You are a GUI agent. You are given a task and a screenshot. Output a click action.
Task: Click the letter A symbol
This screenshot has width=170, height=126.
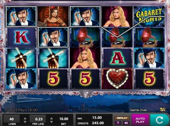click(x=117, y=58)
